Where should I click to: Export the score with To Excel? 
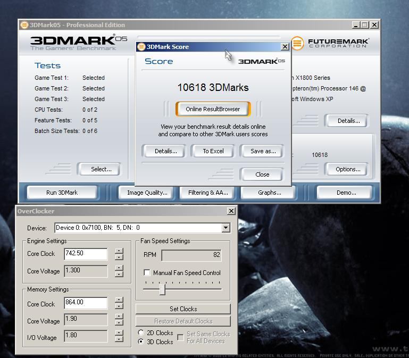coord(213,151)
